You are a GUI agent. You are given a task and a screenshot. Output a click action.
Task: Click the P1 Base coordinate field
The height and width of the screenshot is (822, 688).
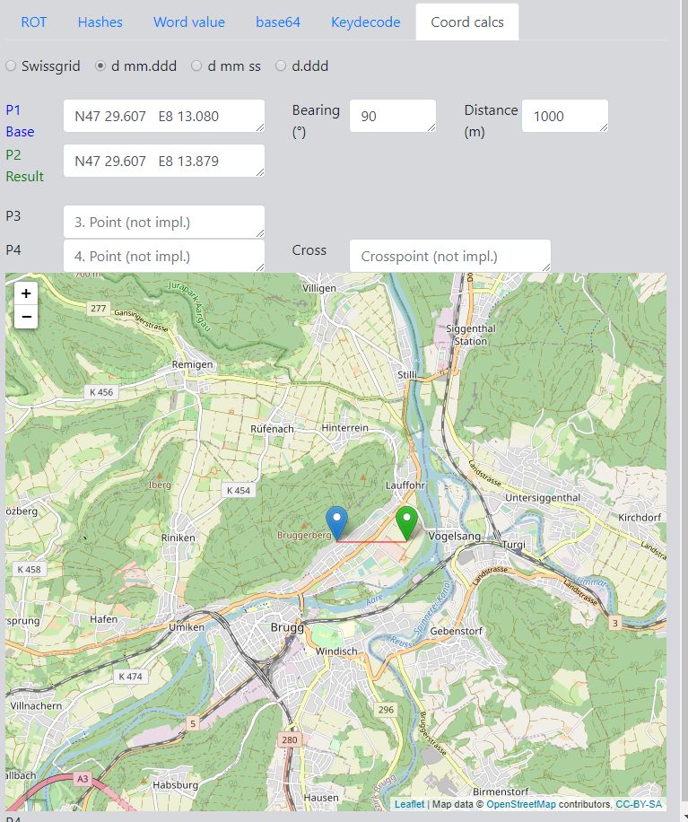click(x=164, y=116)
